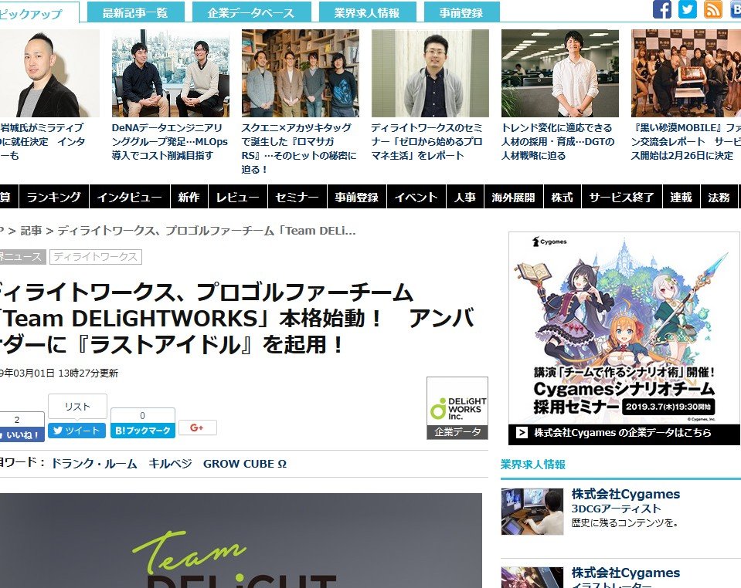Open the DGT hiring article thumbnail
The width and height of the screenshot is (741, 588).
[560, 73]
